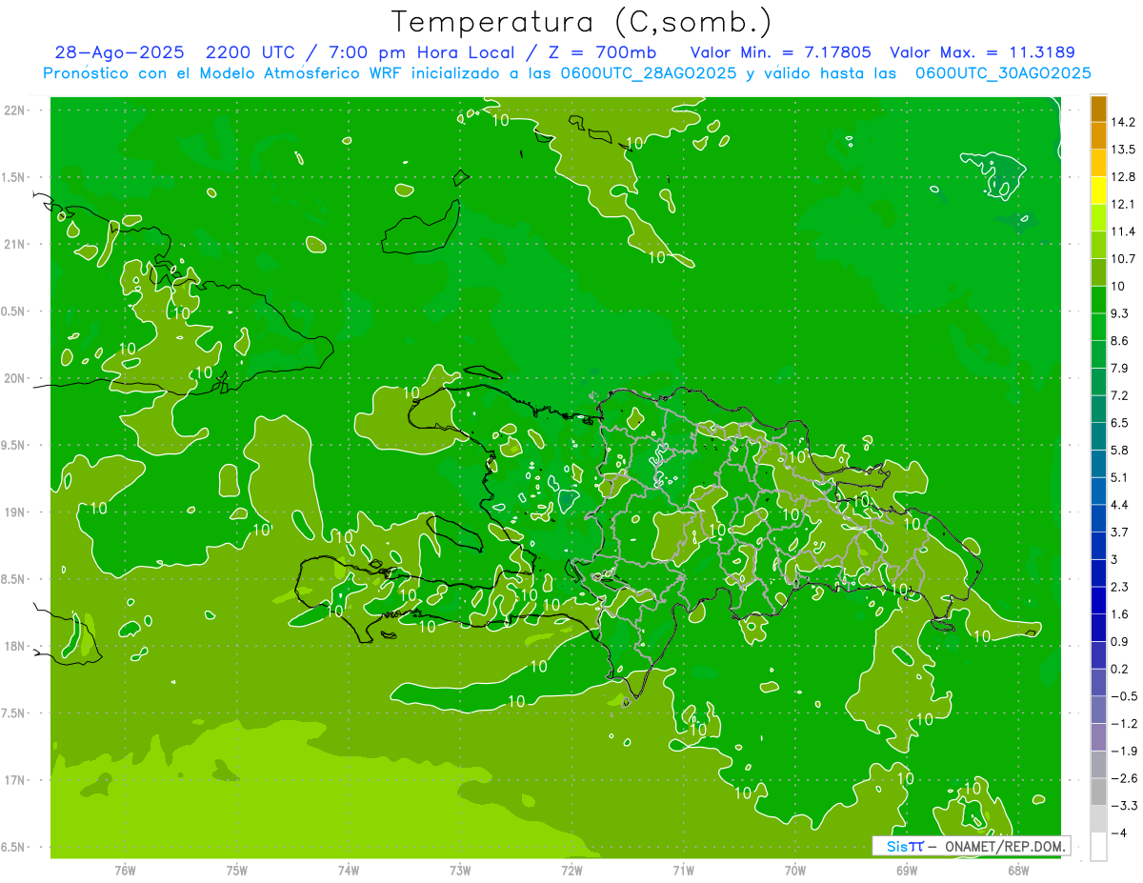1143x883 pixels.
Task: Click the "76W" longitude axis label
Action: pyautogui.click(x=126, y=870)
